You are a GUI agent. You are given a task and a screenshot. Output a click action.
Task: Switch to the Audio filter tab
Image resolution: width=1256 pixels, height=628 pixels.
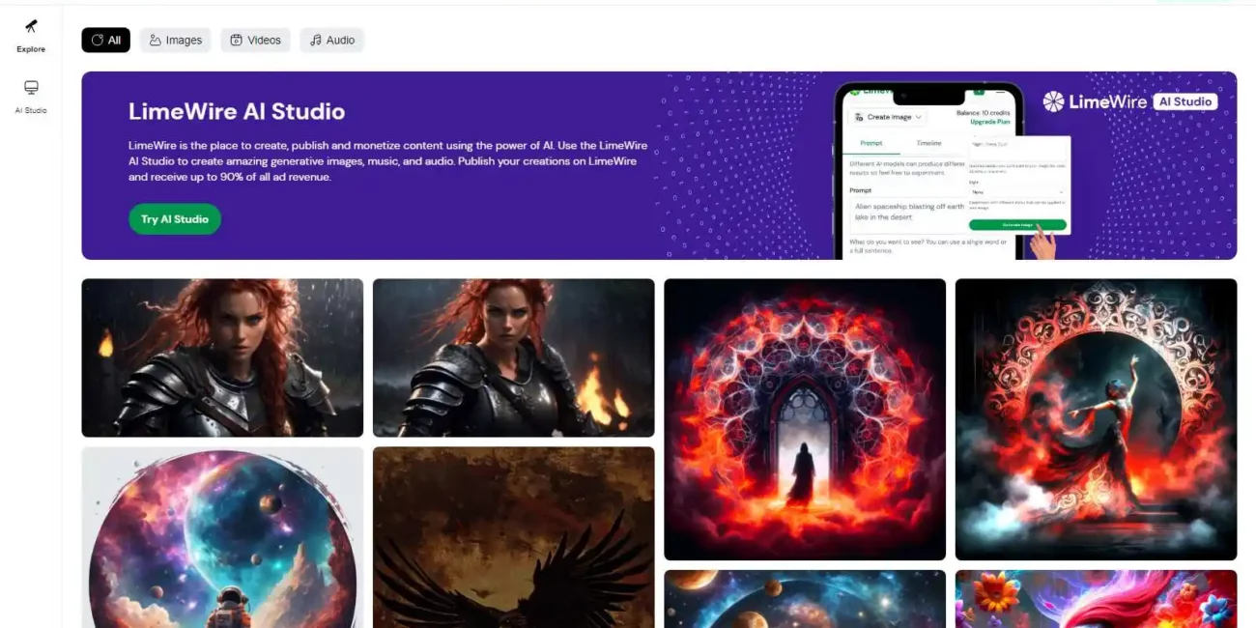click(331, 40)
